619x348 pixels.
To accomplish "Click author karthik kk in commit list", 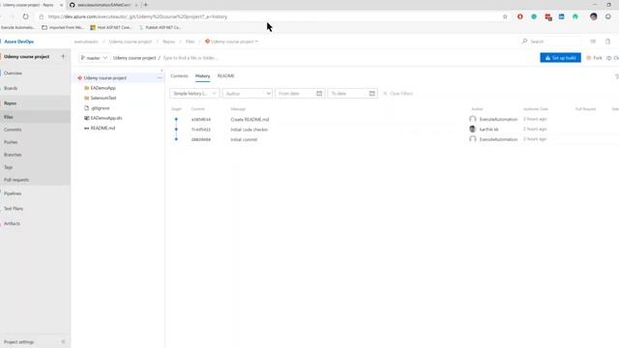I will point(488,130).
